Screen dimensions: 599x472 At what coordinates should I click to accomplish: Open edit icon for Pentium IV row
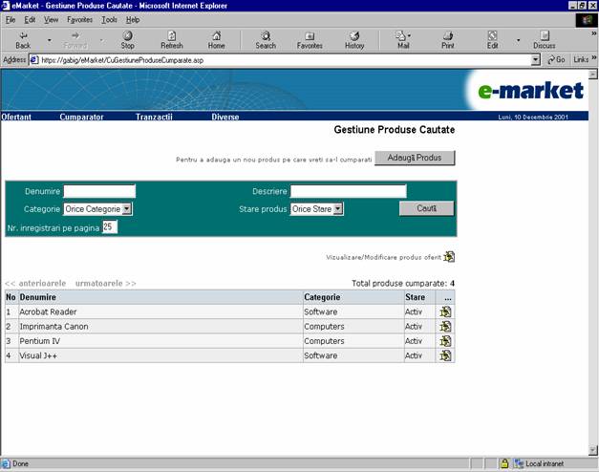coord(445,341)
